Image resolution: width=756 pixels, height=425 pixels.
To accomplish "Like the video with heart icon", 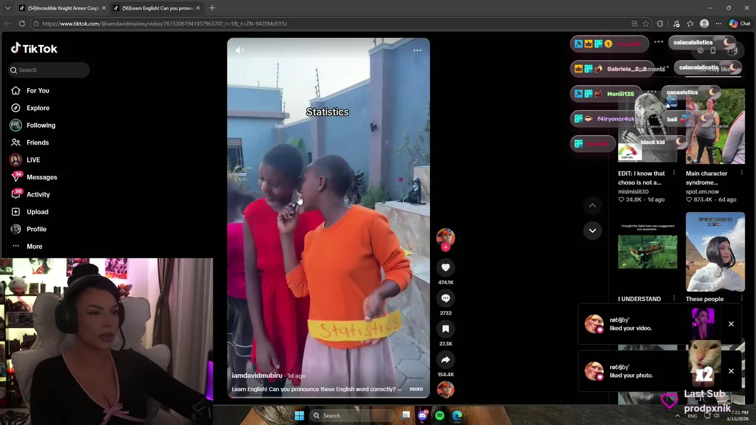I will [x=445, y=267].
